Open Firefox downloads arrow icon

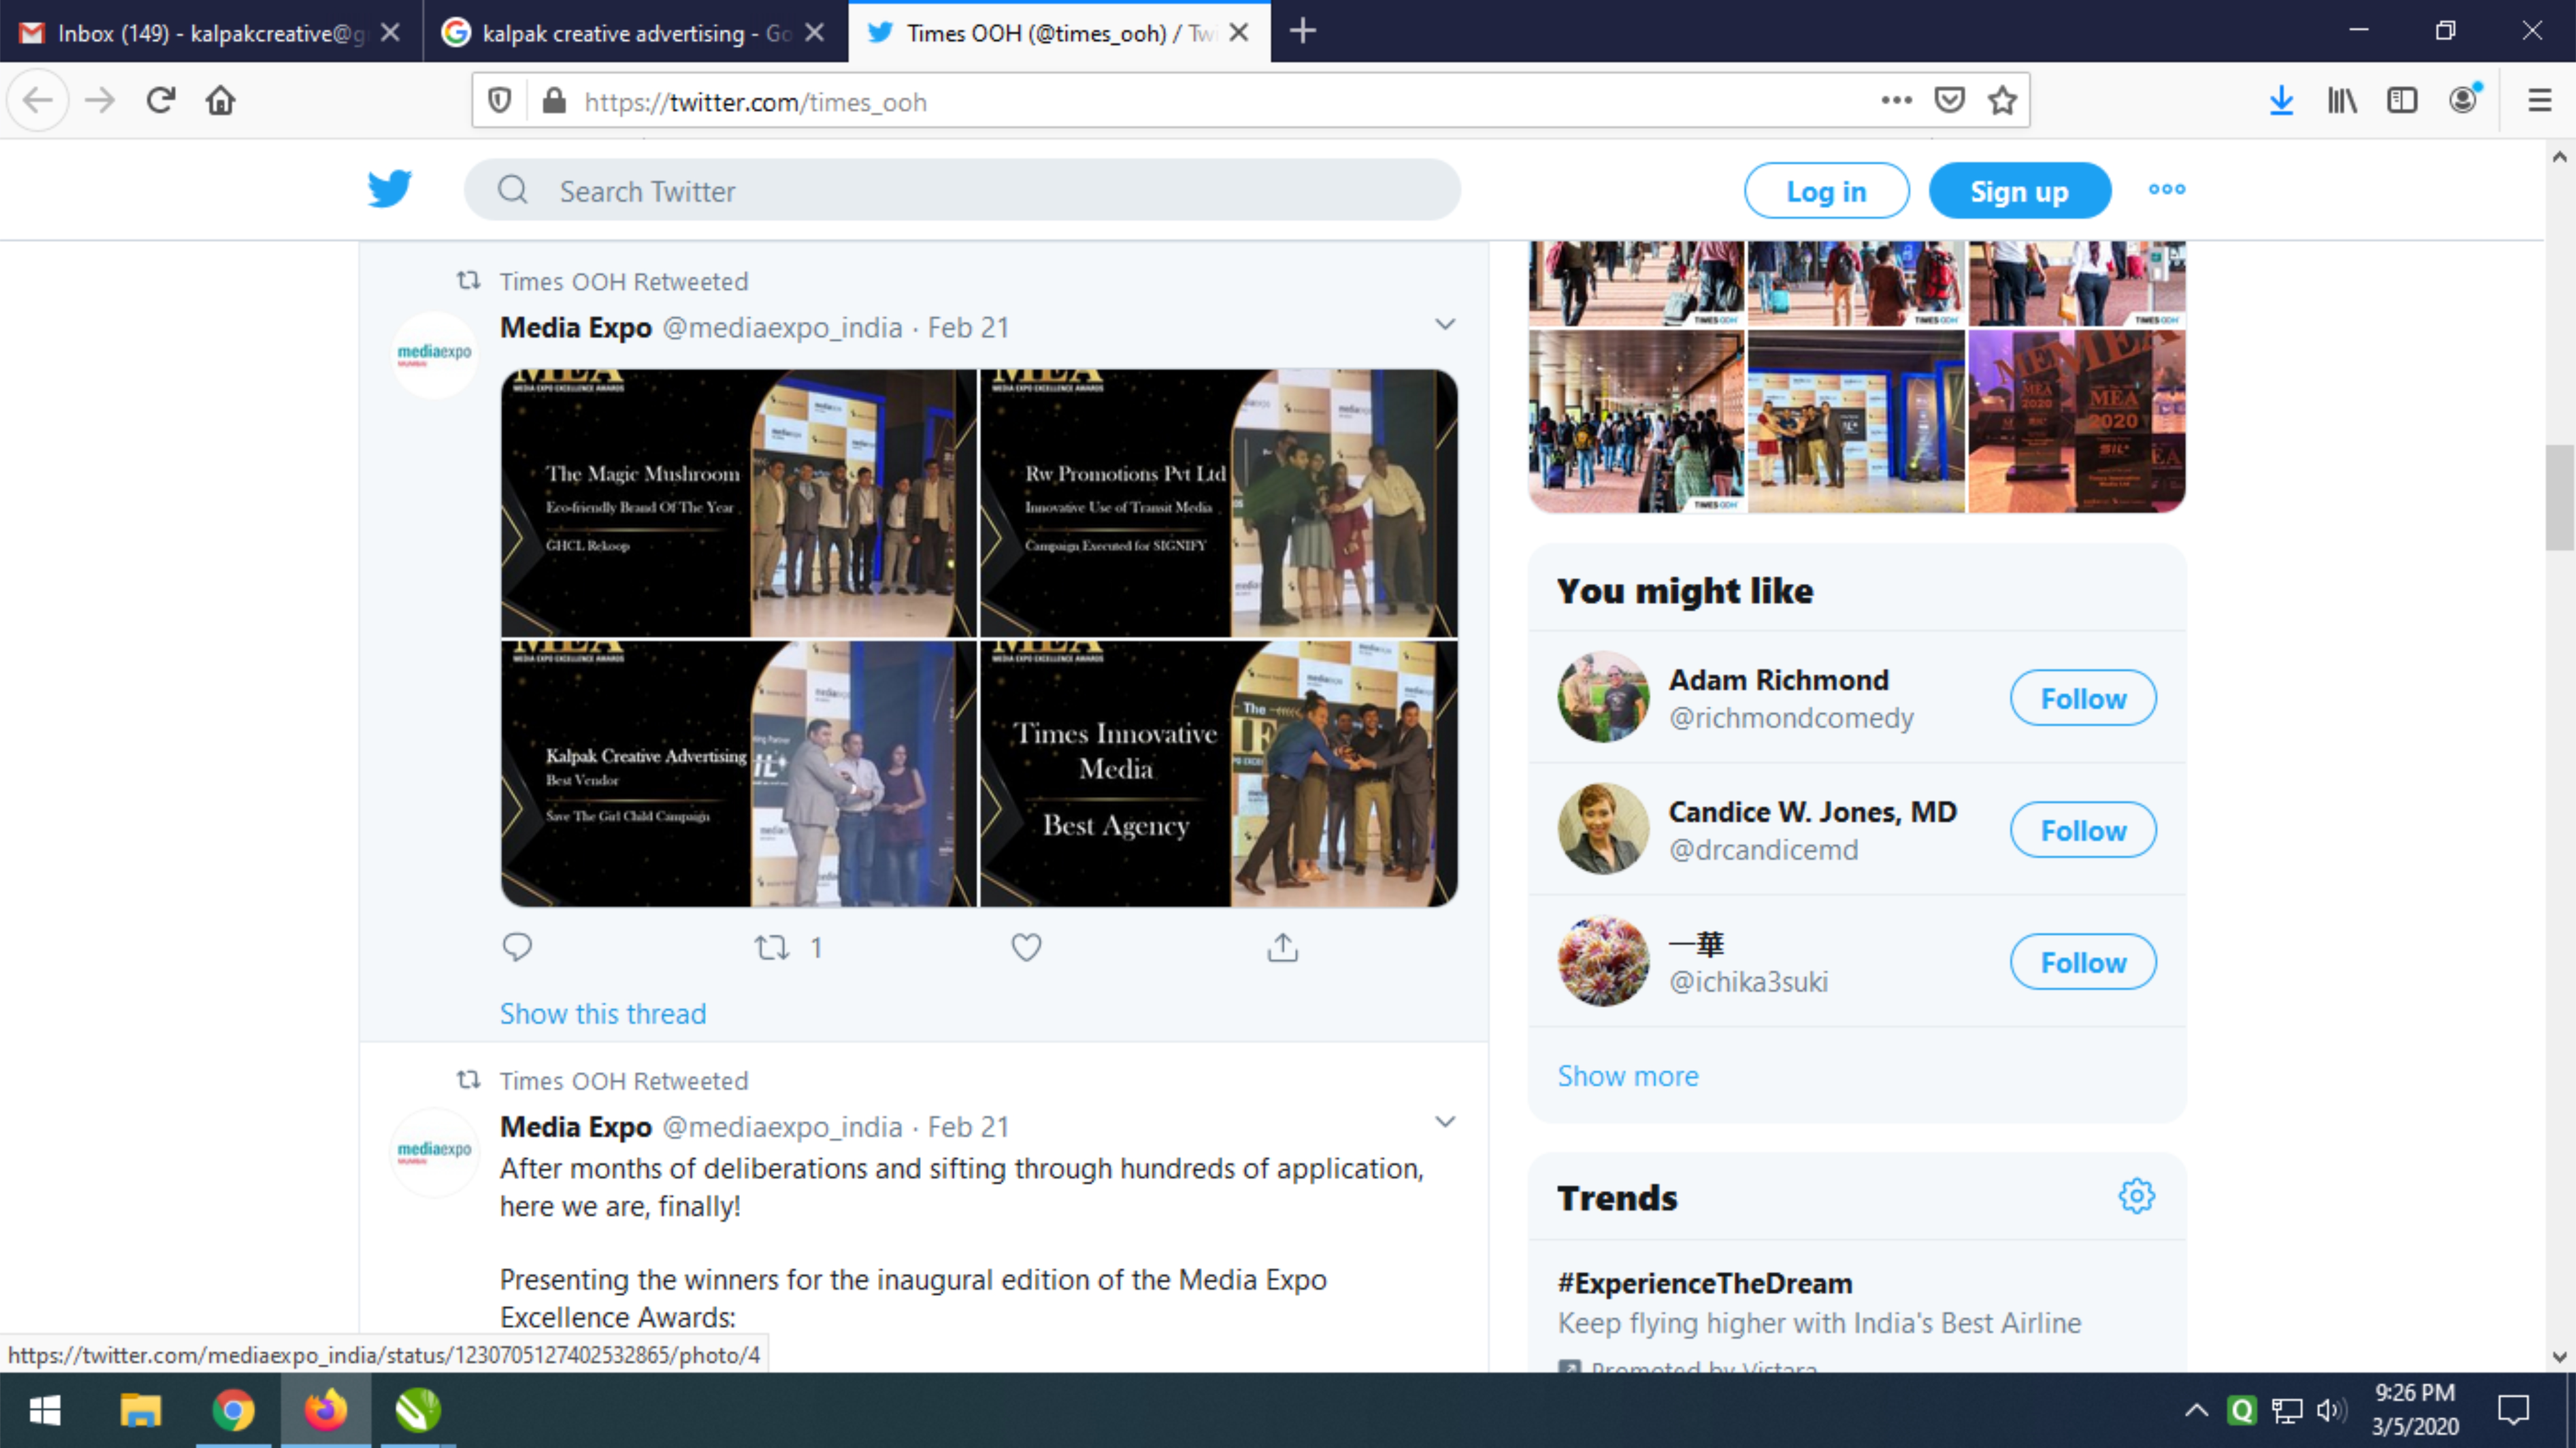pyautogui.click(x=2281, y=101)
